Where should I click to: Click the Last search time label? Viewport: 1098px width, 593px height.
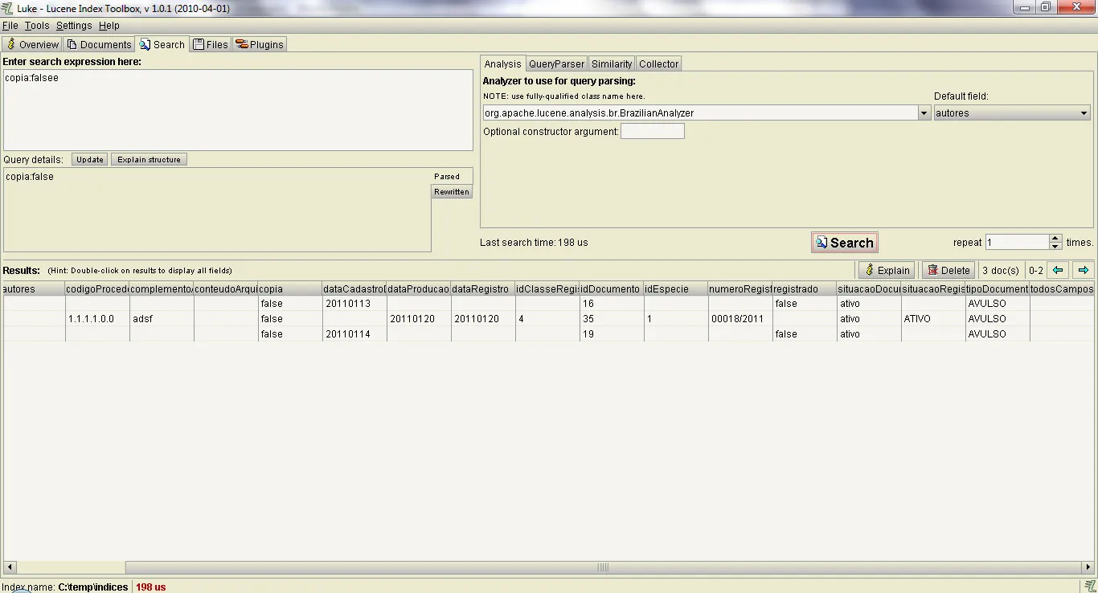point(534,243)
